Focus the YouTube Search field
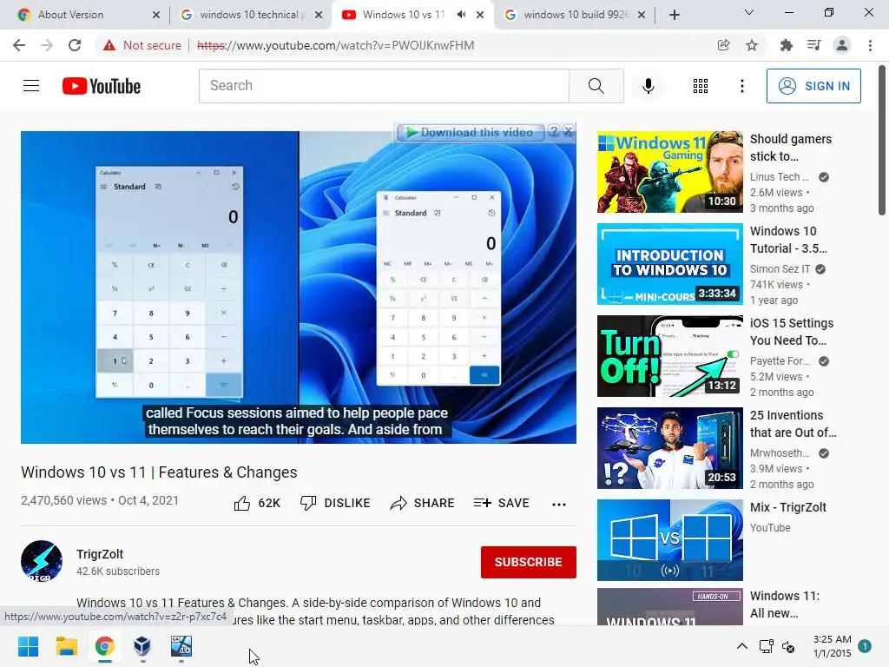The image size is (889, 667). [x=384, y=86]
